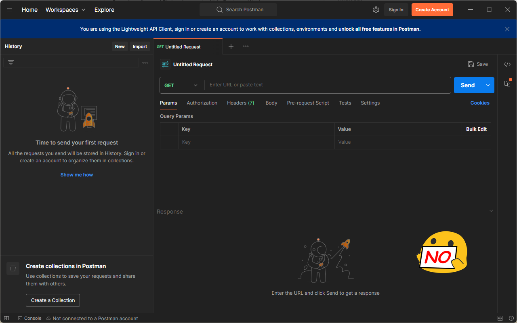Click the history filter input field
Viewport: 517px width, 323px height.
[71, 63]
